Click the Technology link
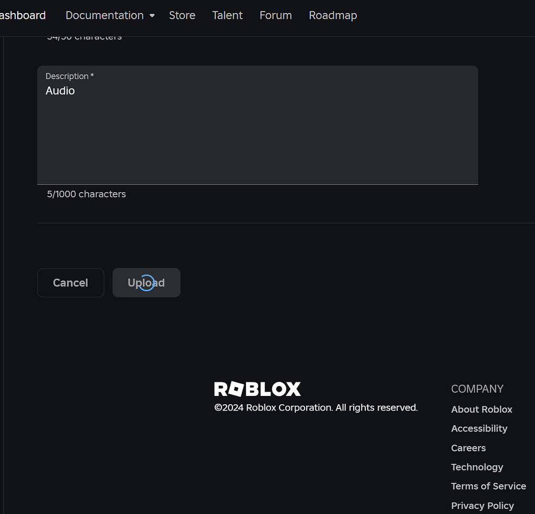The width and height of the screenshot is (535, 514). (x=477, y=467)
